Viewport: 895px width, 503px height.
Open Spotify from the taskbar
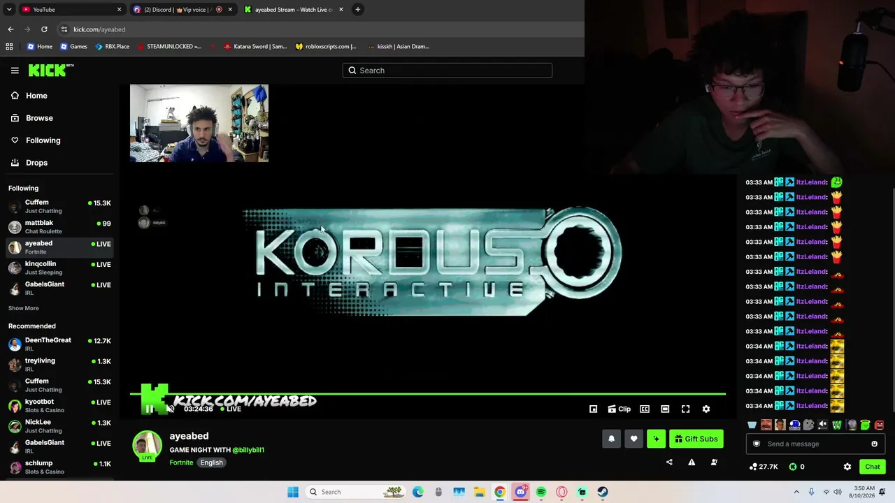pyautogui.click(x=541, y=492)
